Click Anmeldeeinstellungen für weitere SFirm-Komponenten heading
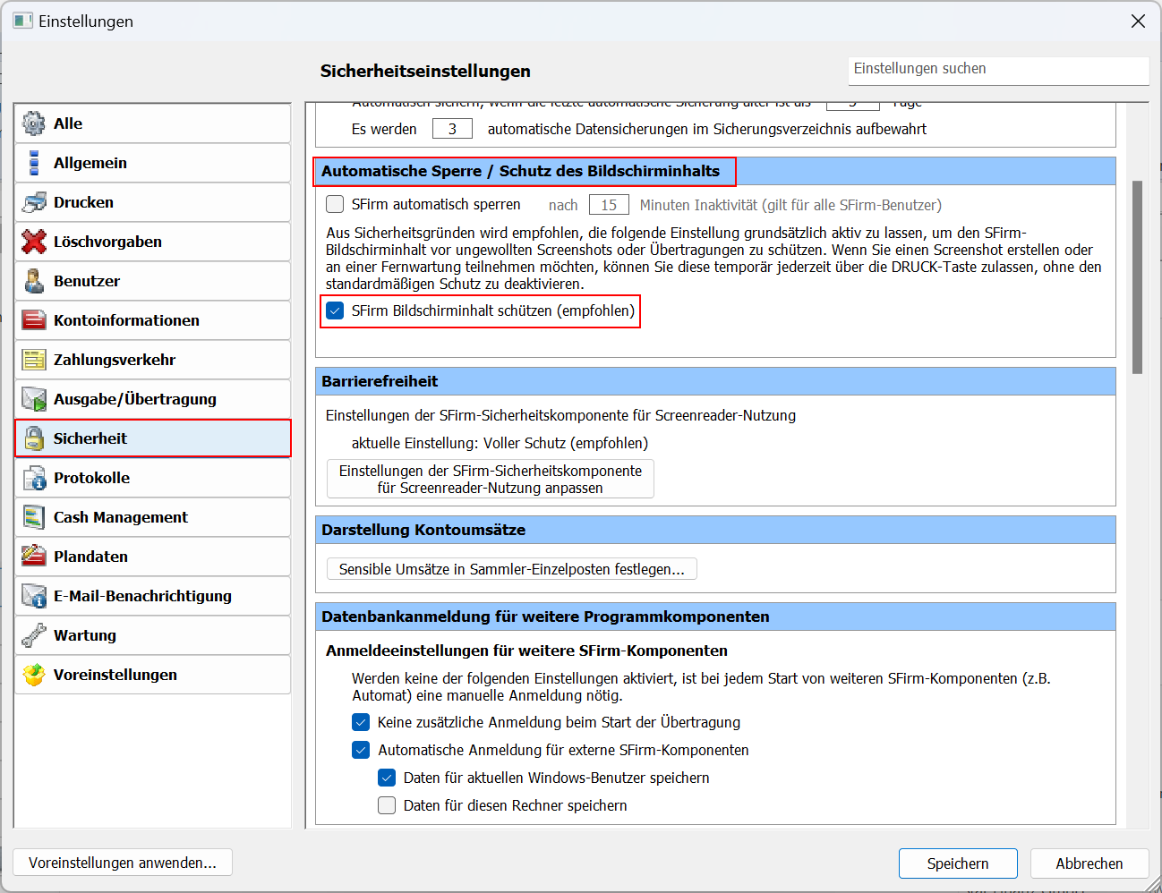This screenshot has width=1162, height=893. click(x=526, y=651)
